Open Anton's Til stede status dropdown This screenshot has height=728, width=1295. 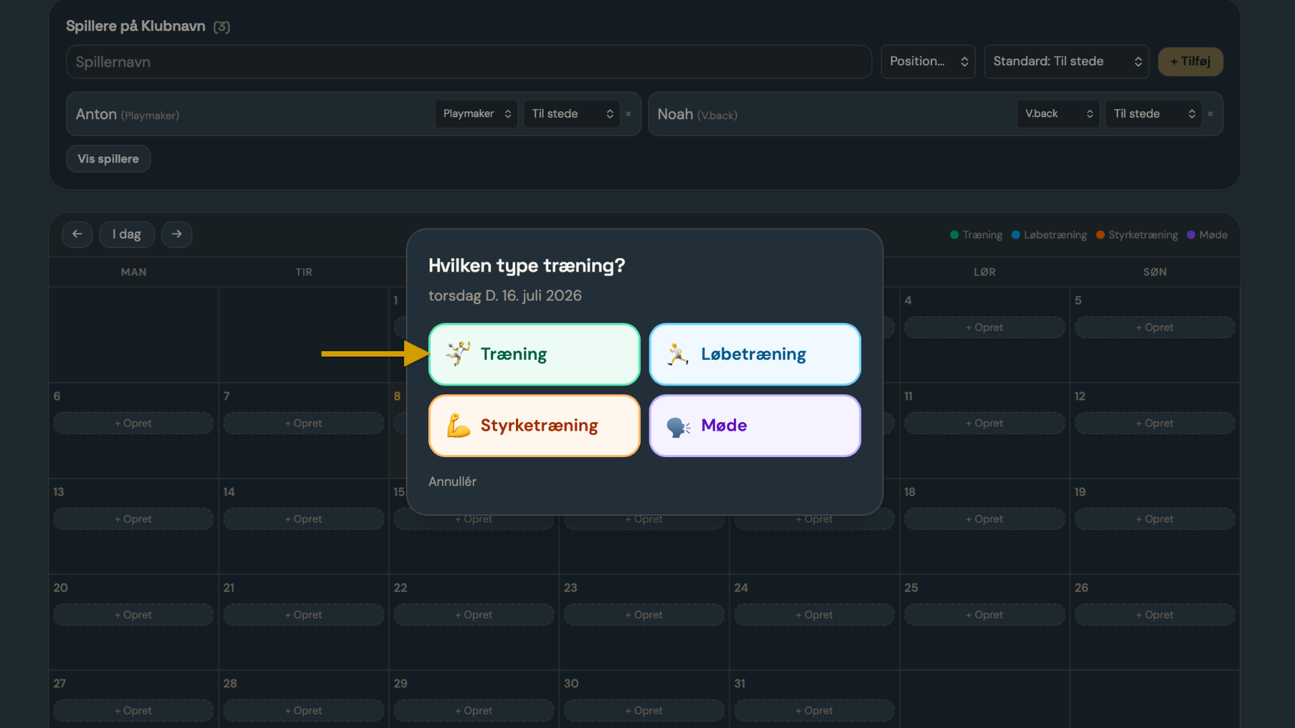571,114
